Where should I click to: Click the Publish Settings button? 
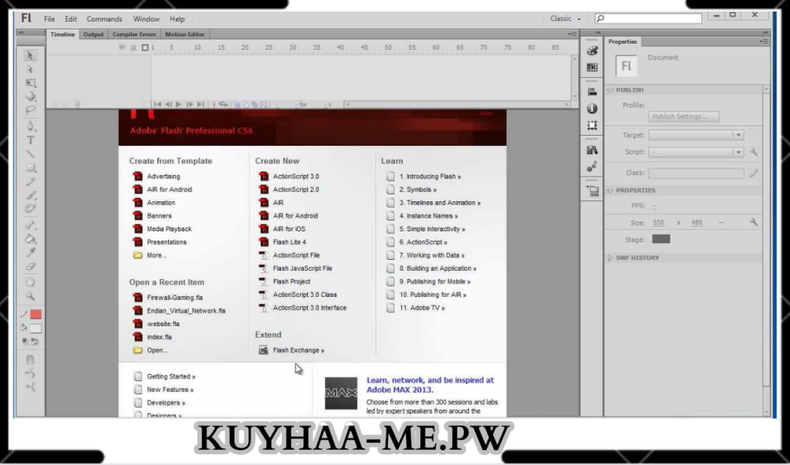click(x=684, y=116)
